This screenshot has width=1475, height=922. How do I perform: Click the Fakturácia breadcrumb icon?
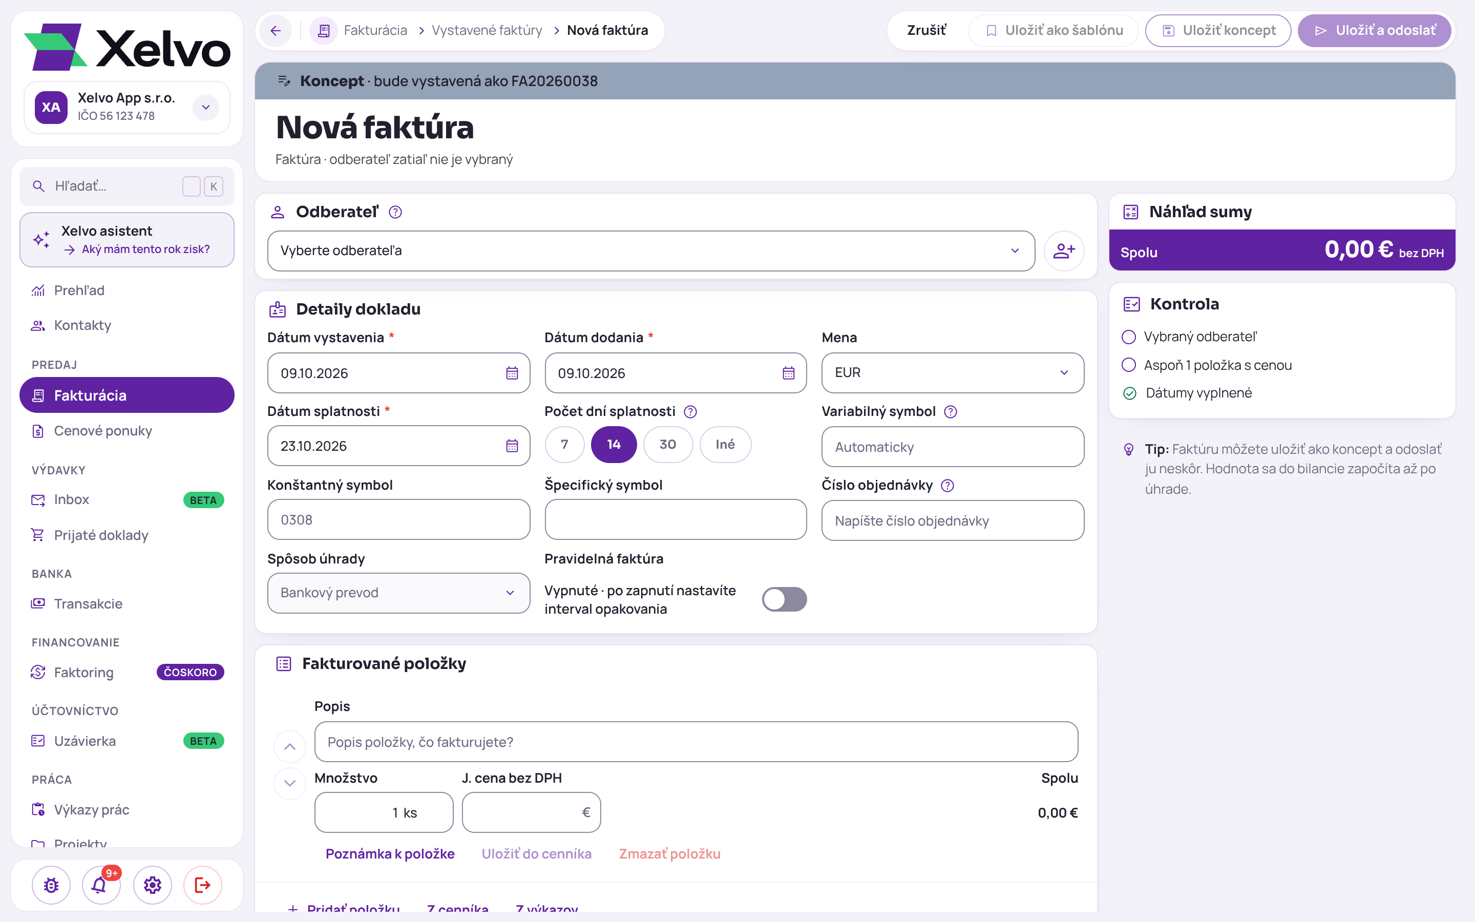[324, 31]
